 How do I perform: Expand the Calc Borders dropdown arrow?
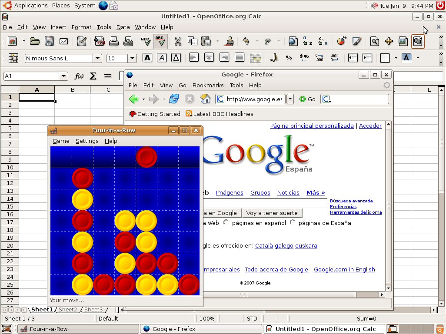[396, 58]
